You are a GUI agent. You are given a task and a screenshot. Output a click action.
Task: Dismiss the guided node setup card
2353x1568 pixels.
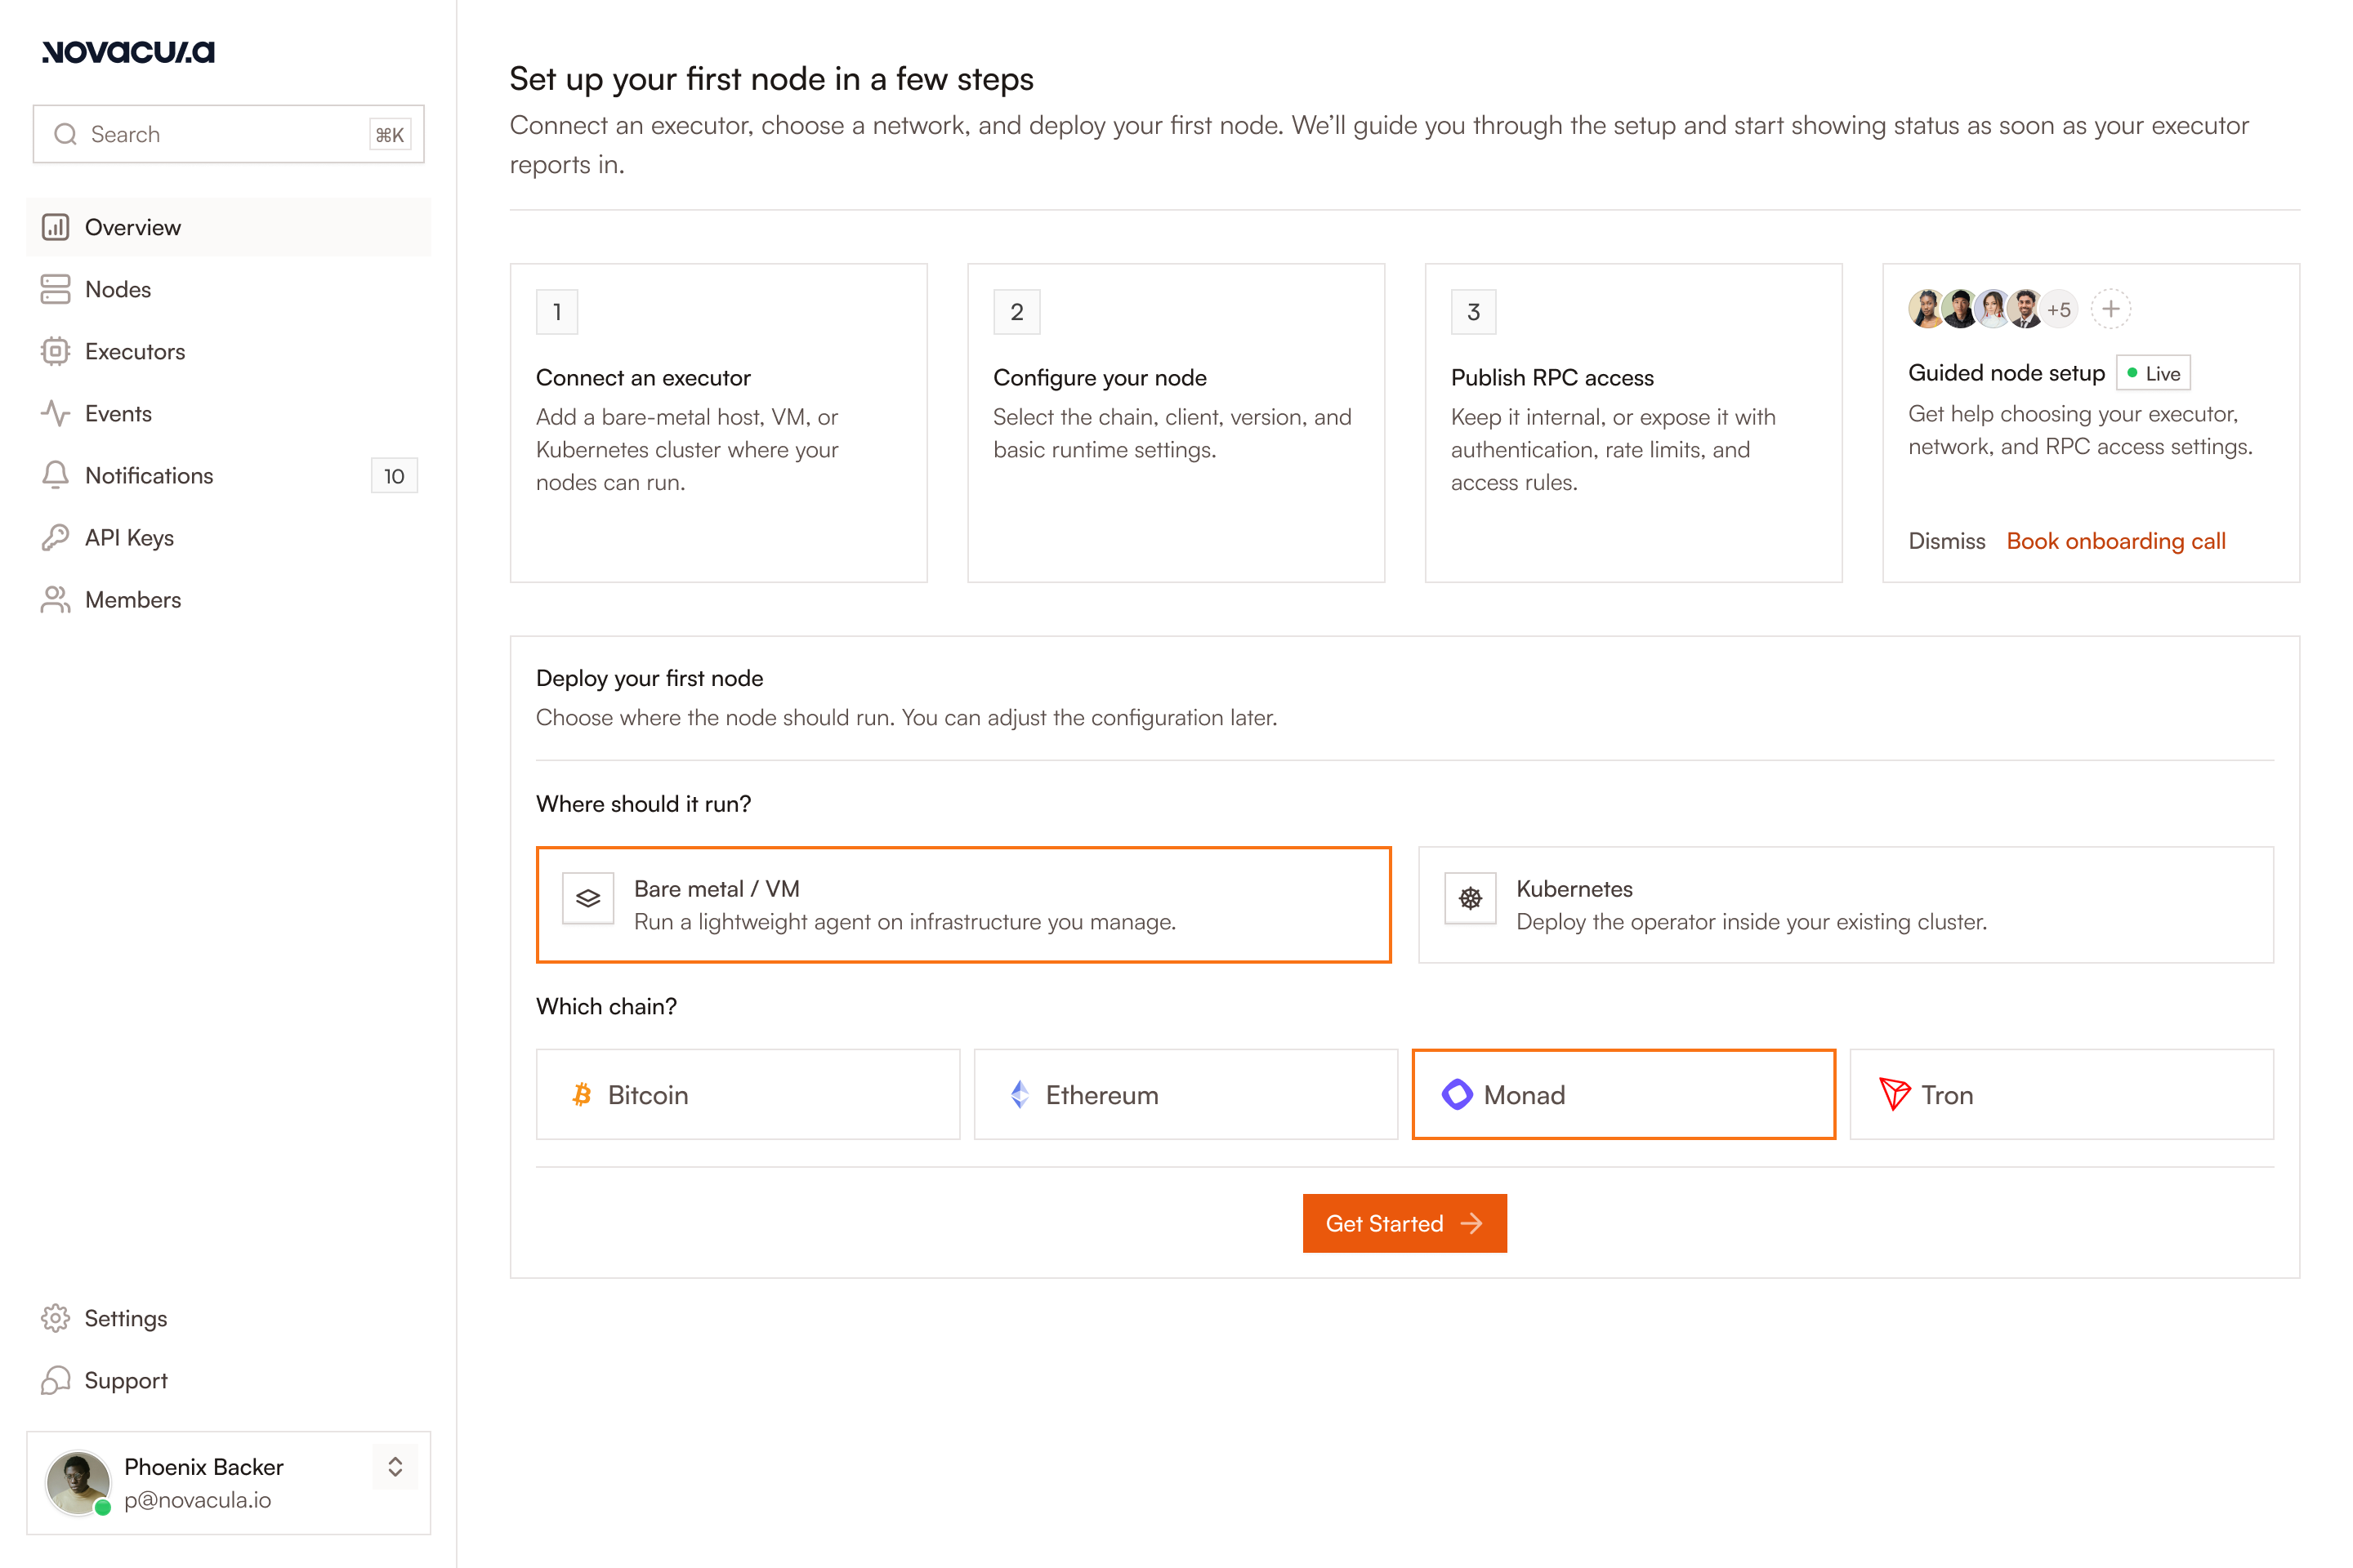tap(1947, 541)
